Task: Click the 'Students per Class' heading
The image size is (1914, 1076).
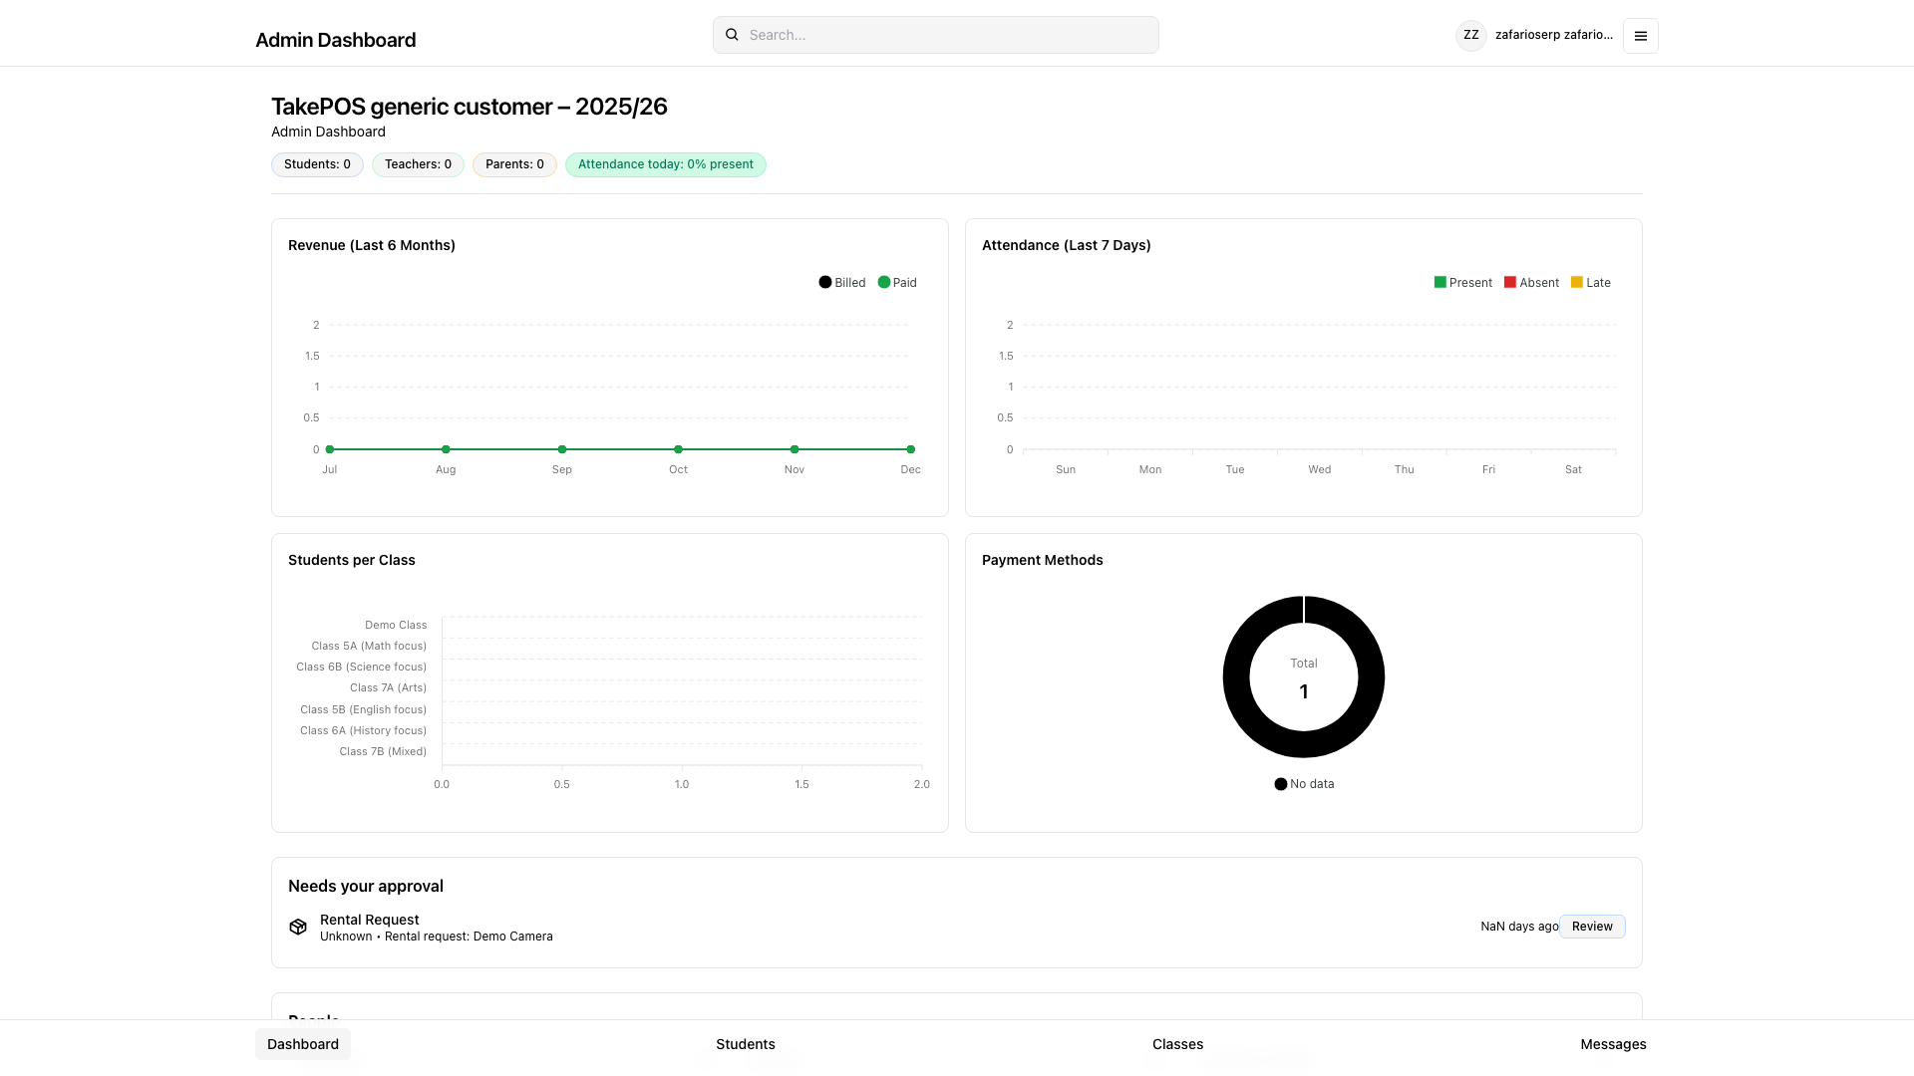Action: 352,560
